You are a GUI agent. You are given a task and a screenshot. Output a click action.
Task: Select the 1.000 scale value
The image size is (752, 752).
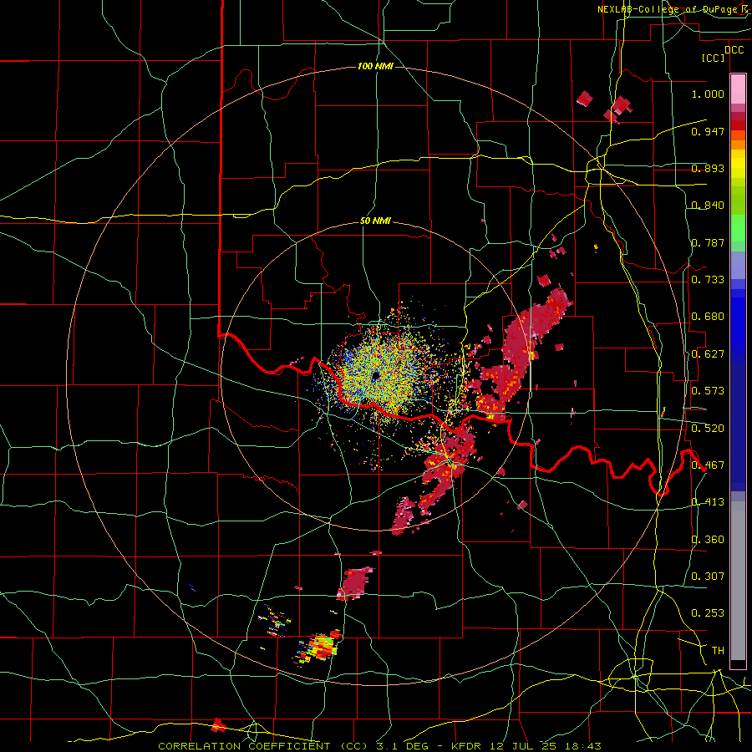point(708,94)
